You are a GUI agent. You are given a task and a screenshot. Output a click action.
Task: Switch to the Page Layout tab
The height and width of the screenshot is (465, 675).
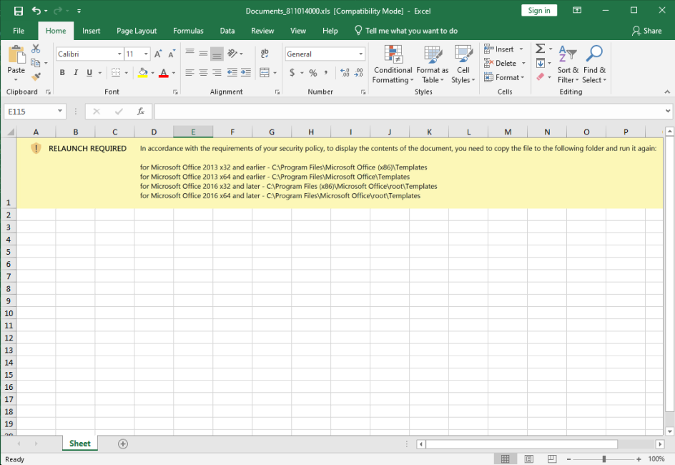pos(137,31)
